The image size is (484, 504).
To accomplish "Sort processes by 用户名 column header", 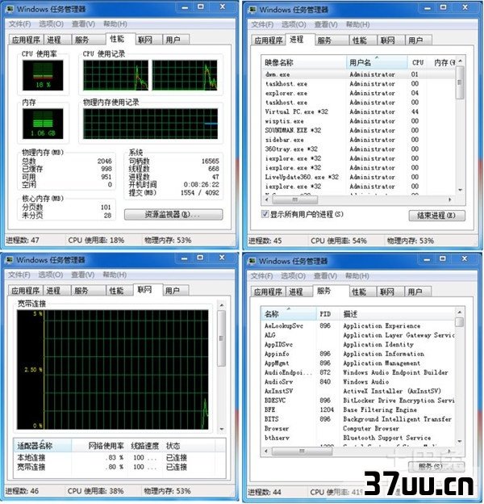I will (377, 63).
